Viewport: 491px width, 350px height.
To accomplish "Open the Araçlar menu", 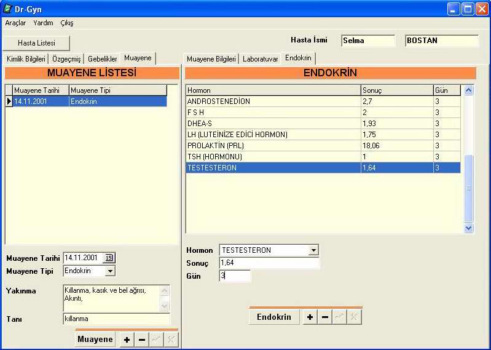I will (15, 23).
